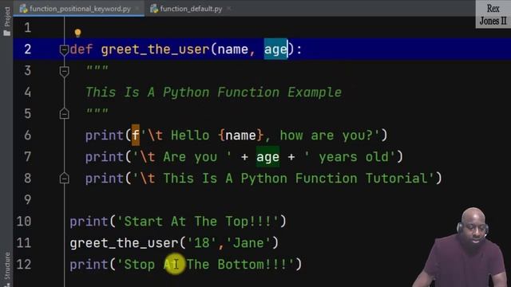Screen dimensions: 511x287
Task: Close the function_default.py tab
Action: (229, 9)
